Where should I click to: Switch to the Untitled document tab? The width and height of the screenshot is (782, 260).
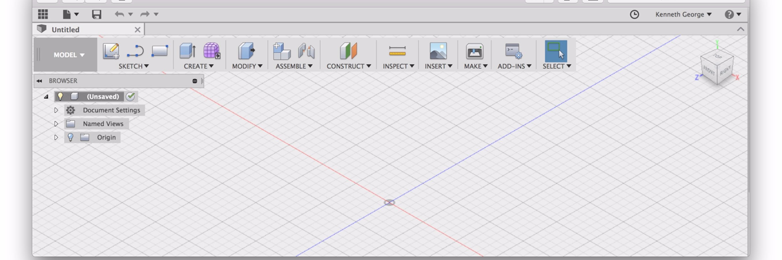(65, 30)
